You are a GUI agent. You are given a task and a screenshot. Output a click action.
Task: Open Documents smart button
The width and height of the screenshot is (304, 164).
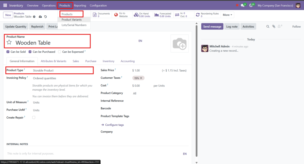pos(102,15)
